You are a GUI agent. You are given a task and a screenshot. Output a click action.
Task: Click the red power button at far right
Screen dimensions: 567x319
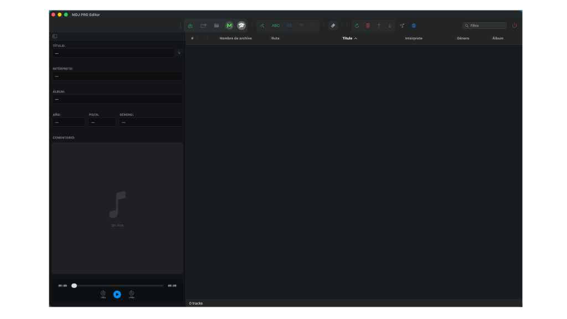click(x=514, y=25)
